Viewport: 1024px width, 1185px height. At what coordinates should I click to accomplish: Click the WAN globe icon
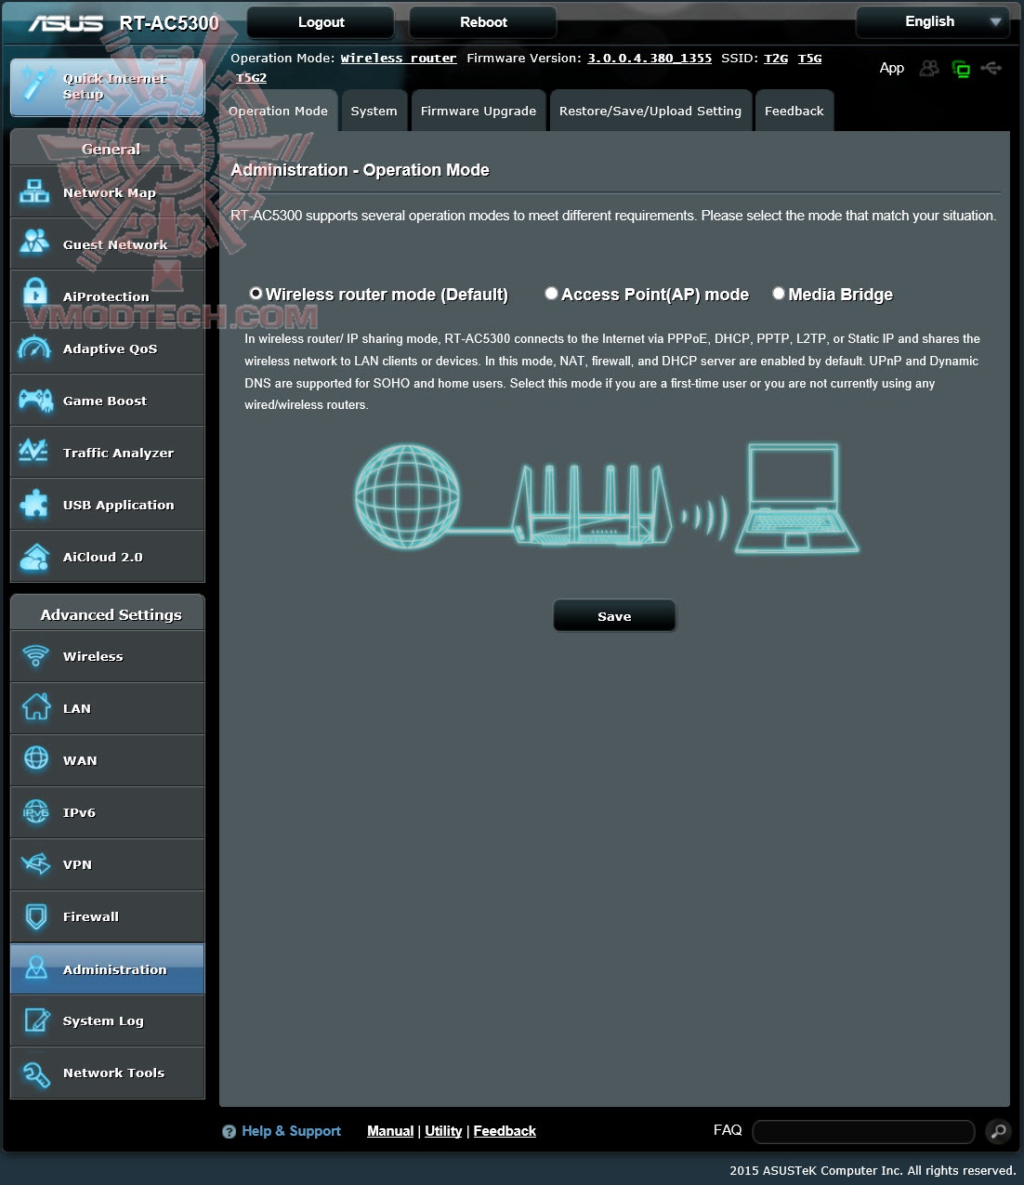(35, 758)
